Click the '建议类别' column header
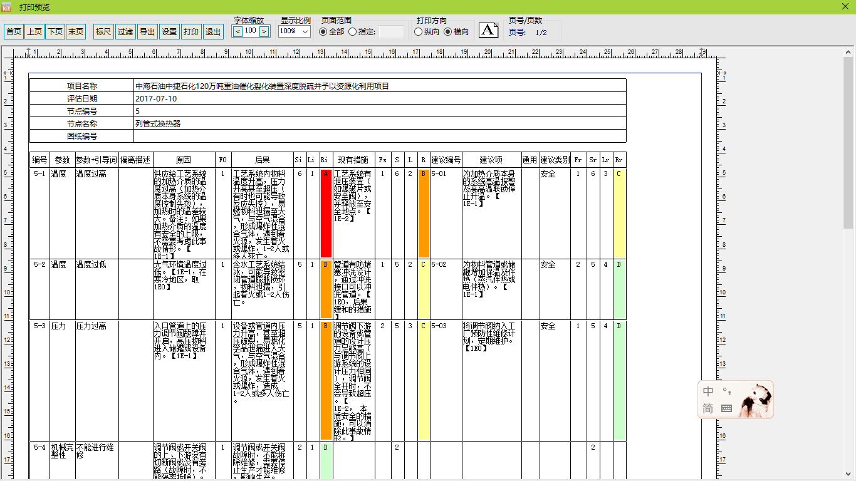The height and width of the screenshot is (481, 856). 555,160
